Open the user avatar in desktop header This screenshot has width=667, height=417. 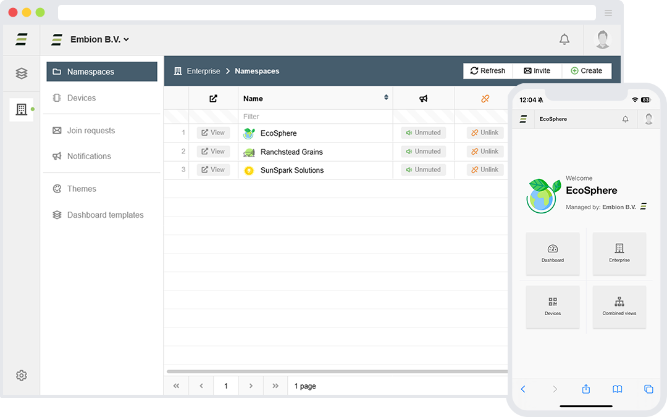point(603,39)
